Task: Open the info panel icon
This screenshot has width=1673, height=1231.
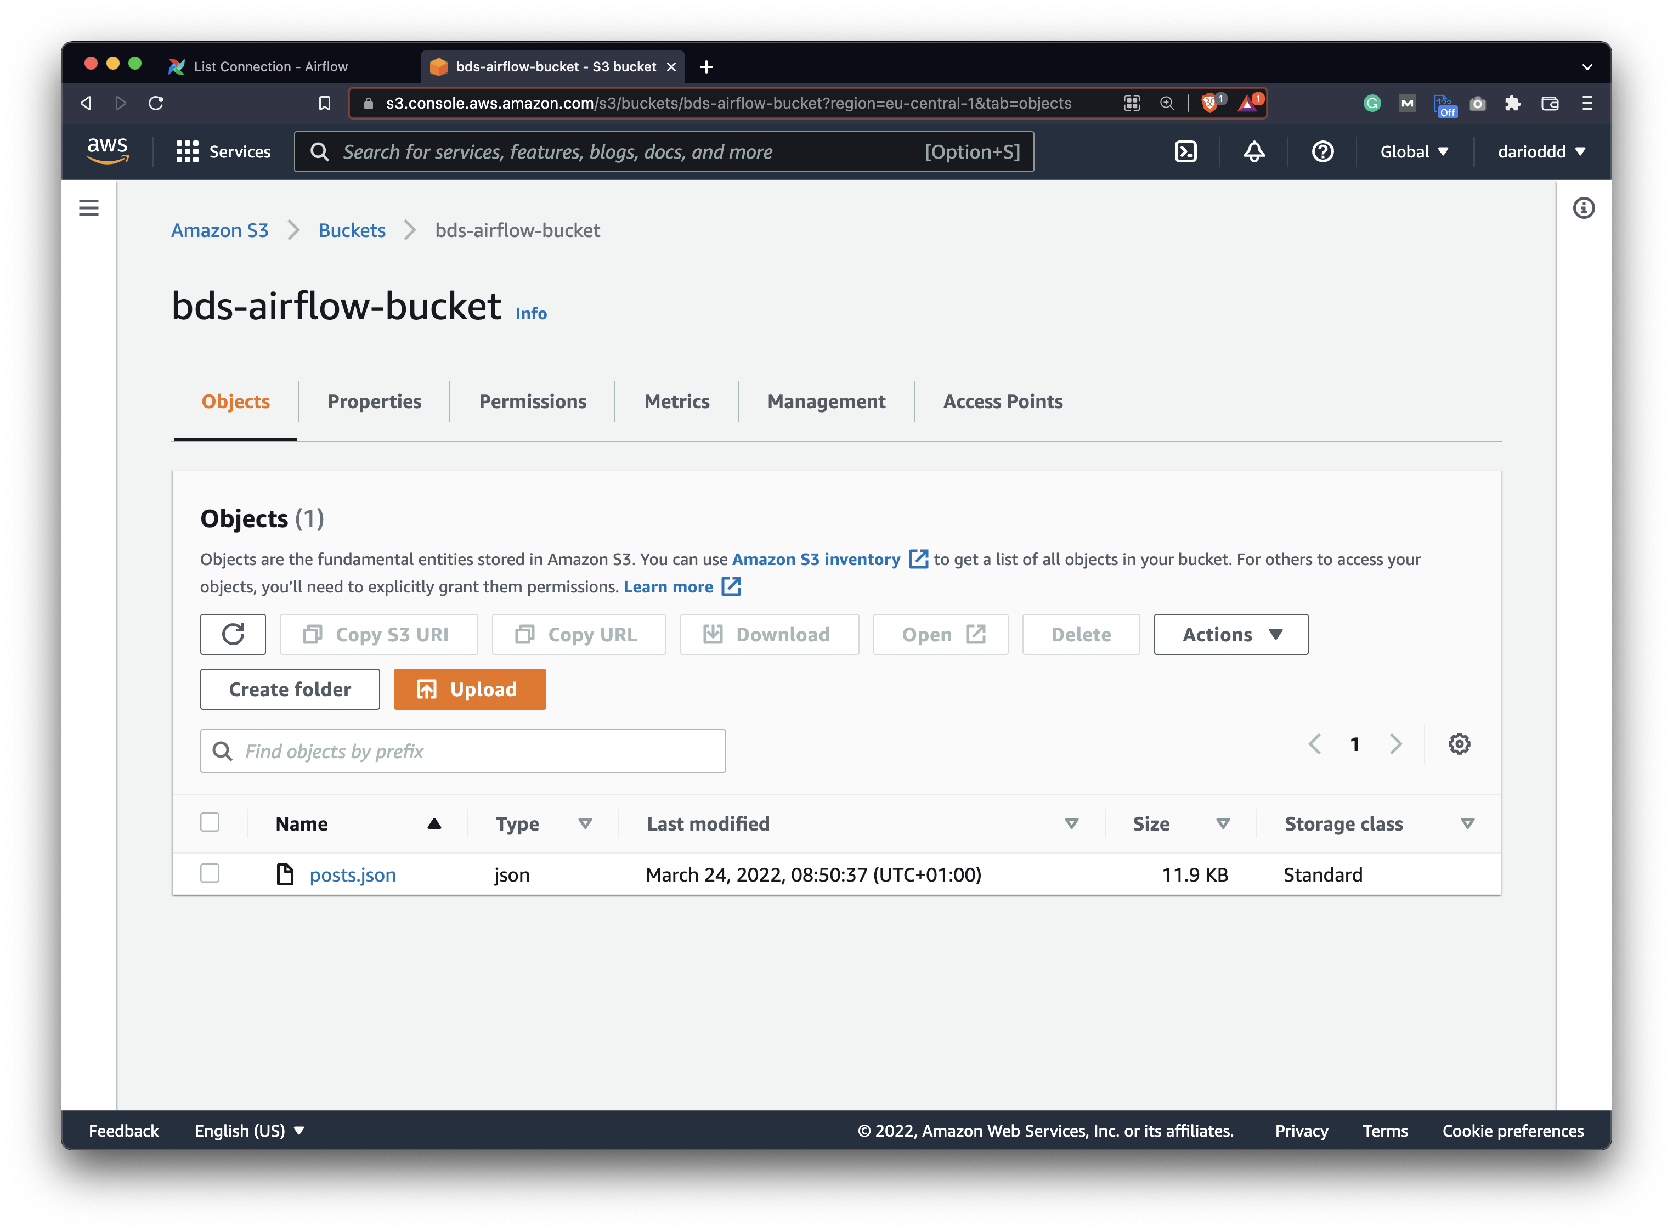Action: (1584, 208)
